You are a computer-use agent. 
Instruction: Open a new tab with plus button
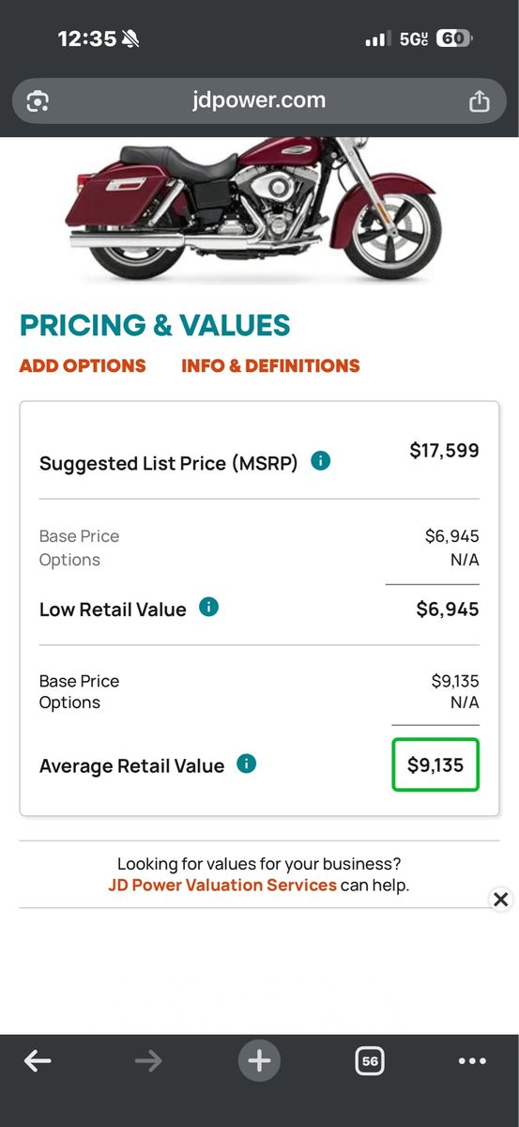[259, 1061]
